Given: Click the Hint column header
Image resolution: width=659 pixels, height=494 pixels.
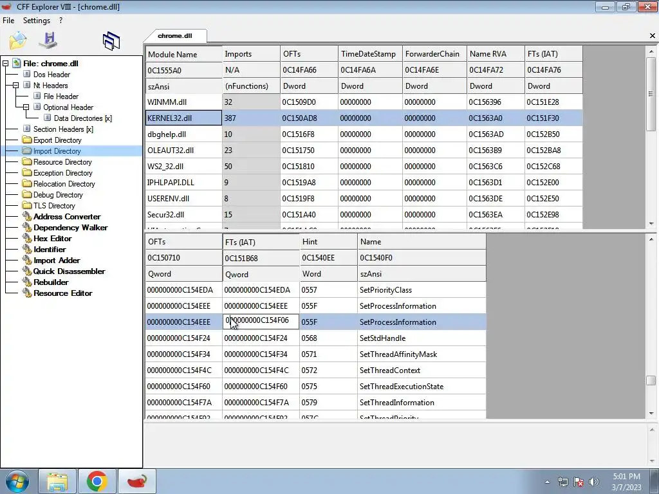Looking at the screenshot, I should [328, 242].
